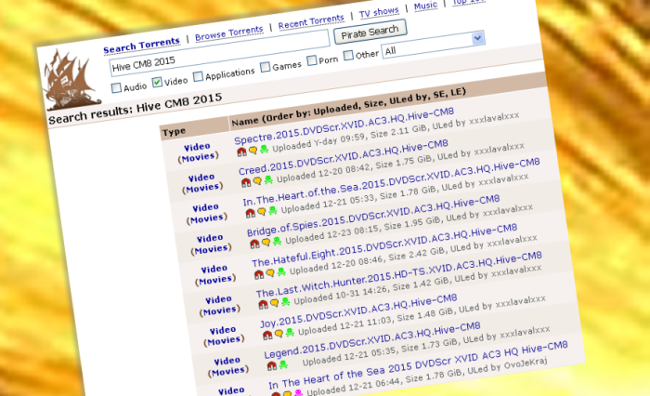Open In The Heart of the Sea spaced-name link

418,365
